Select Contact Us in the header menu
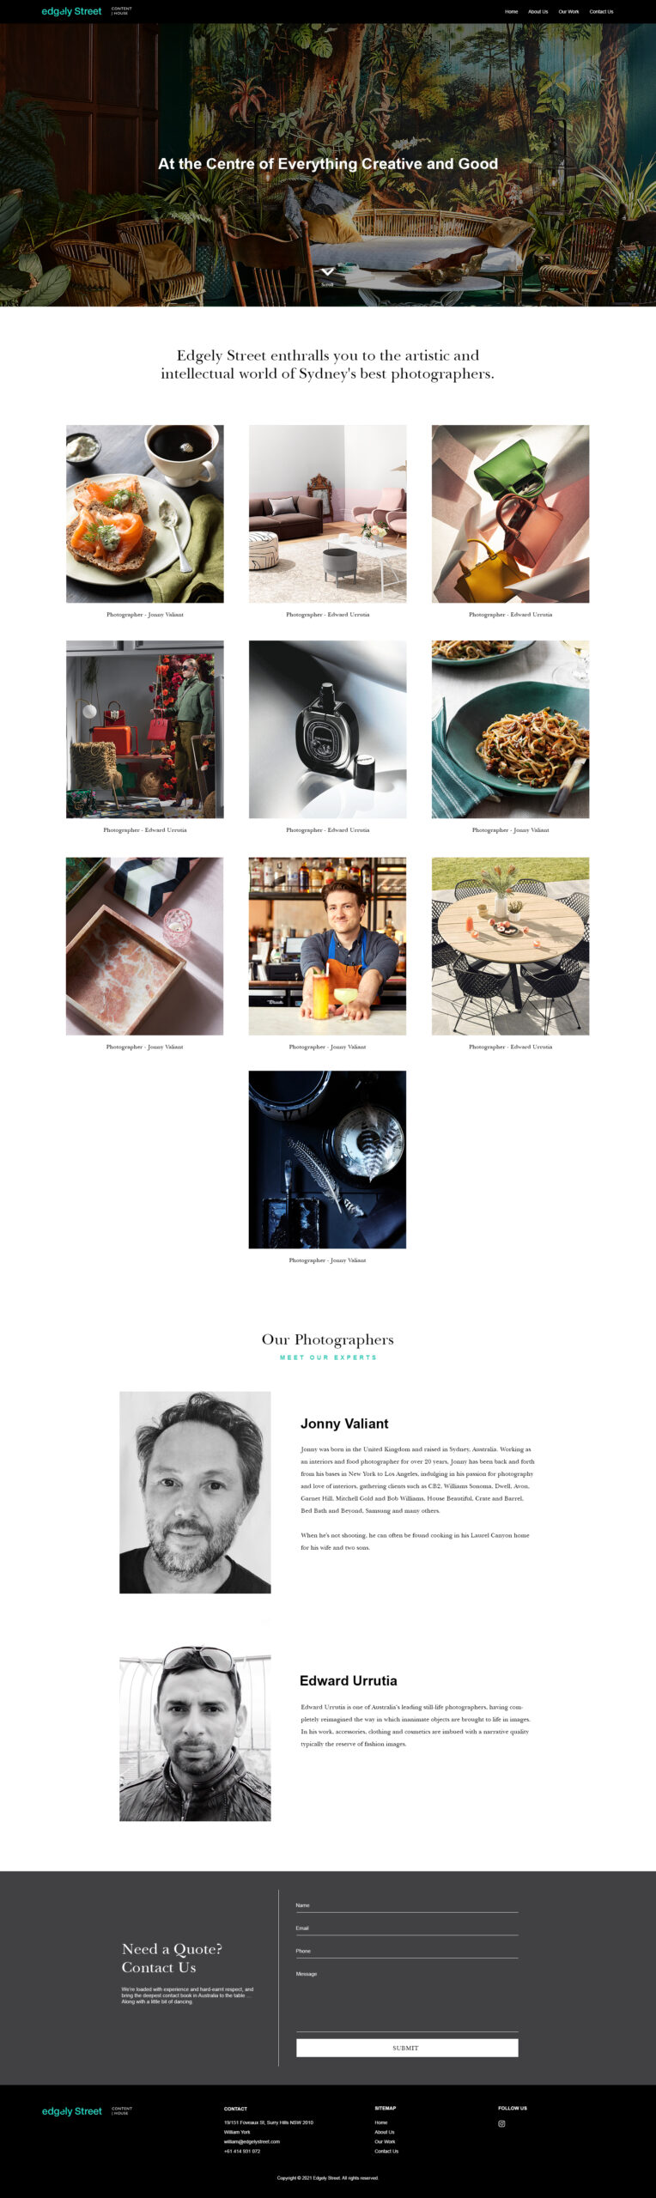Viewport: 656px width, 2198px height. coord(601,12)
